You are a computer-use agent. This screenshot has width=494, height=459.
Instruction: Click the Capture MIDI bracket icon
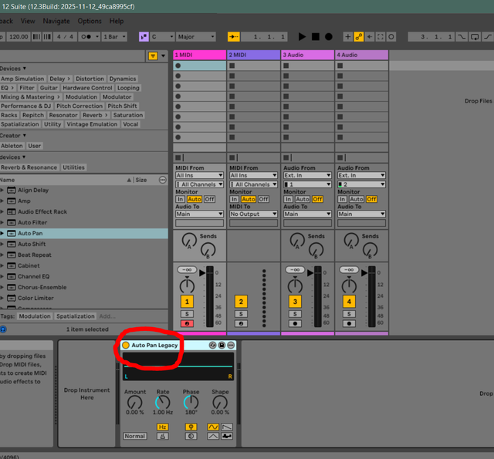381,37
